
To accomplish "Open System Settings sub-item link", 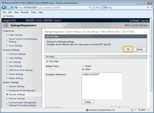I will [17, 86].
